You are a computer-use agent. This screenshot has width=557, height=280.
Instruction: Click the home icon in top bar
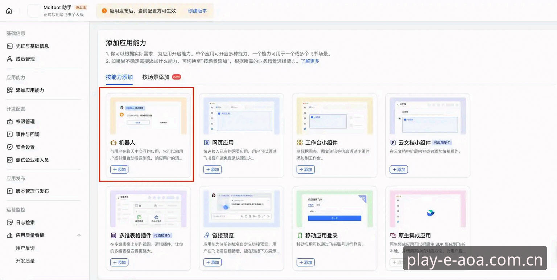9,11
